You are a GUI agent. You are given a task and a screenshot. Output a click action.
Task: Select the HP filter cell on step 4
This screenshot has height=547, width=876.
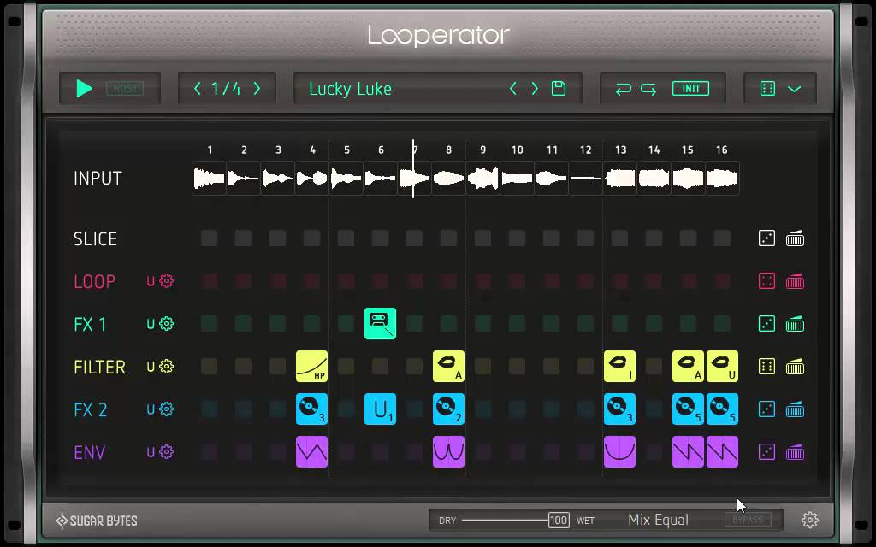[x=311, y=366]
